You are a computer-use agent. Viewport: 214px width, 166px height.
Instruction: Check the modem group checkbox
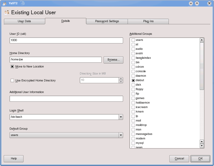[x=133, y=139]
